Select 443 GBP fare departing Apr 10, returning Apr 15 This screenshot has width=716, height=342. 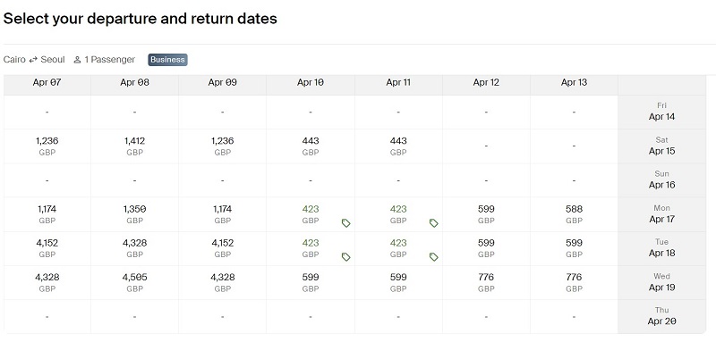point(311,146)
